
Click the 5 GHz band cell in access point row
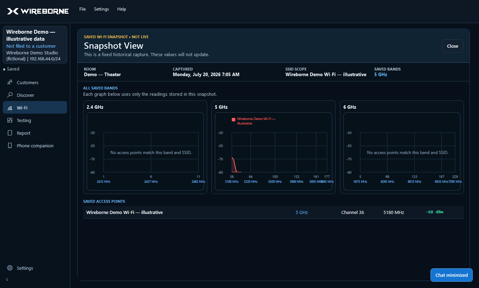[302, 212]
